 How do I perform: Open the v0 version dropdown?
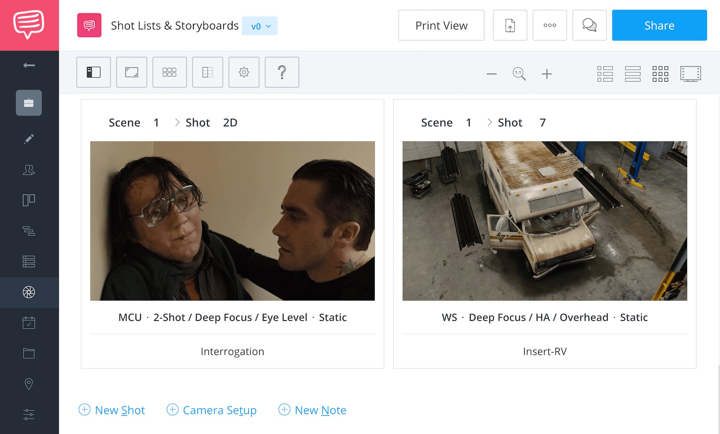(x=260, y=26)
